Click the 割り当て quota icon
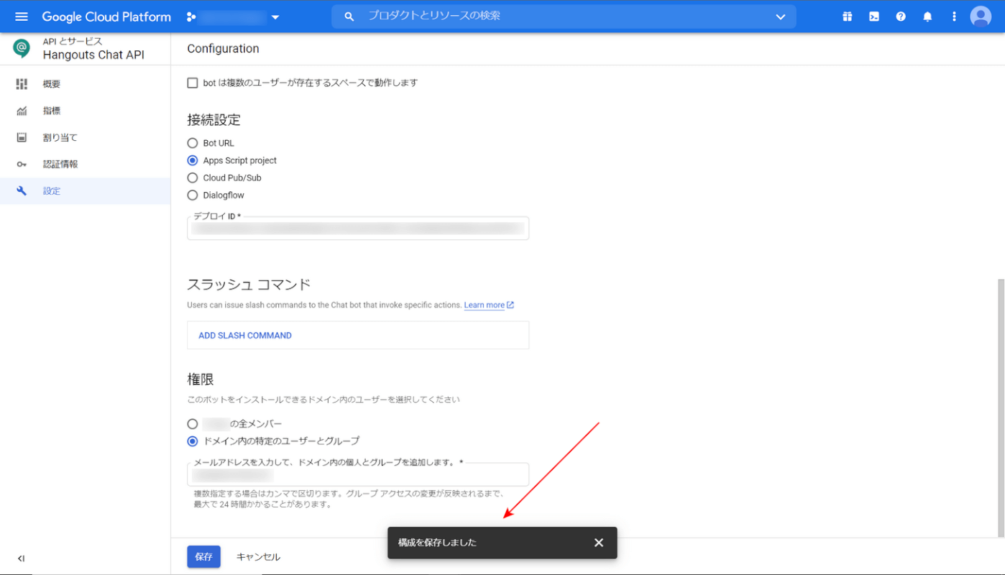Image resolution: width=1005 pixels, height=575 pixels. tap(22, 137)
